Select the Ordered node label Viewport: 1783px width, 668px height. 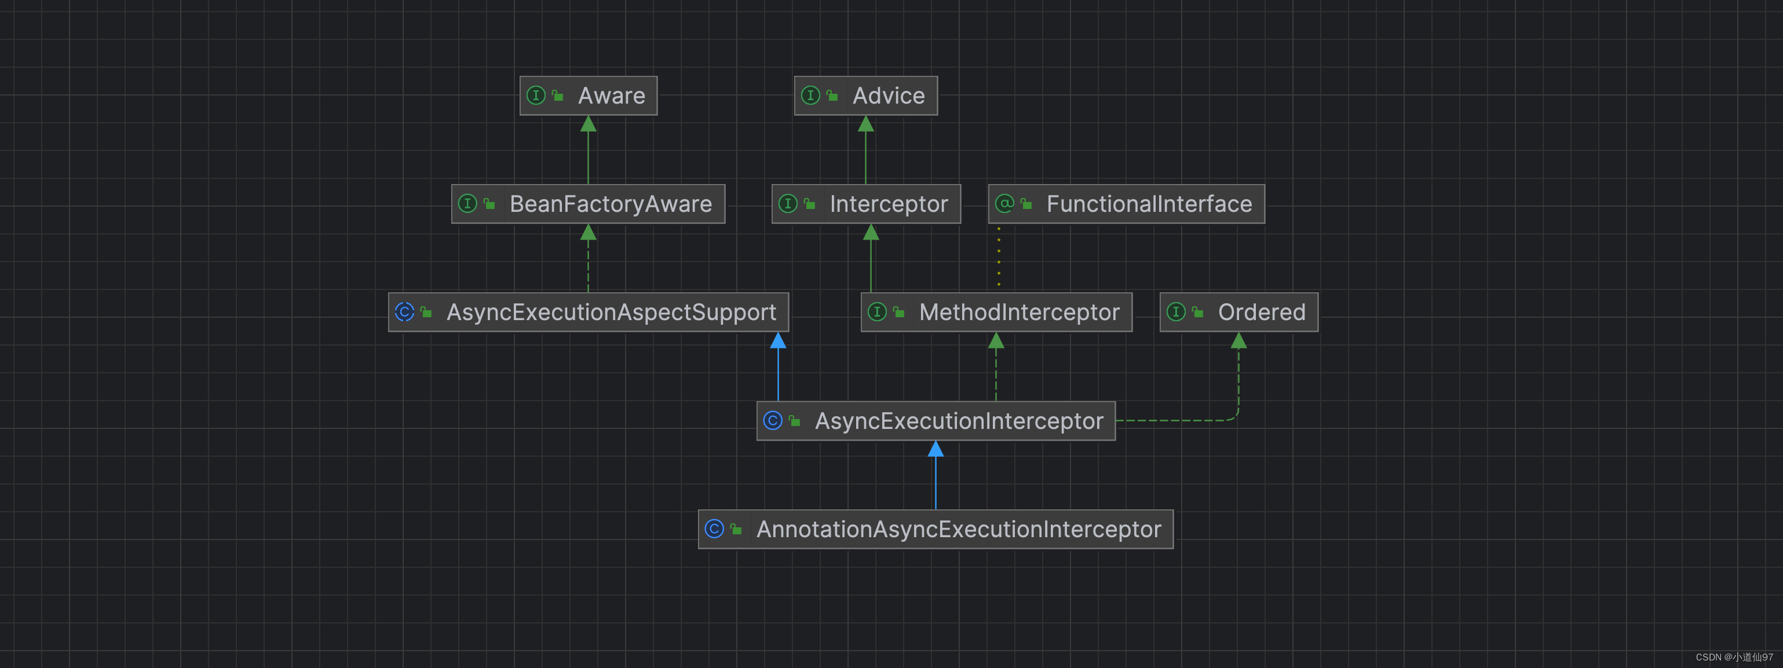(1262, 313)
